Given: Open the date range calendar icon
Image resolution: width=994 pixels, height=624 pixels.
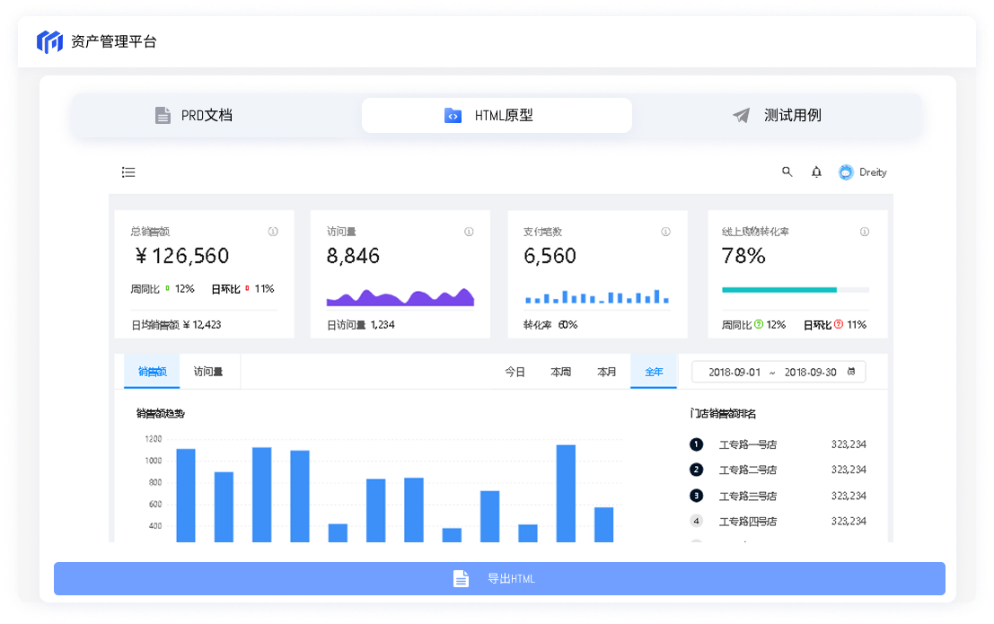Looking at the screenshot, I should tap(851, 372).
